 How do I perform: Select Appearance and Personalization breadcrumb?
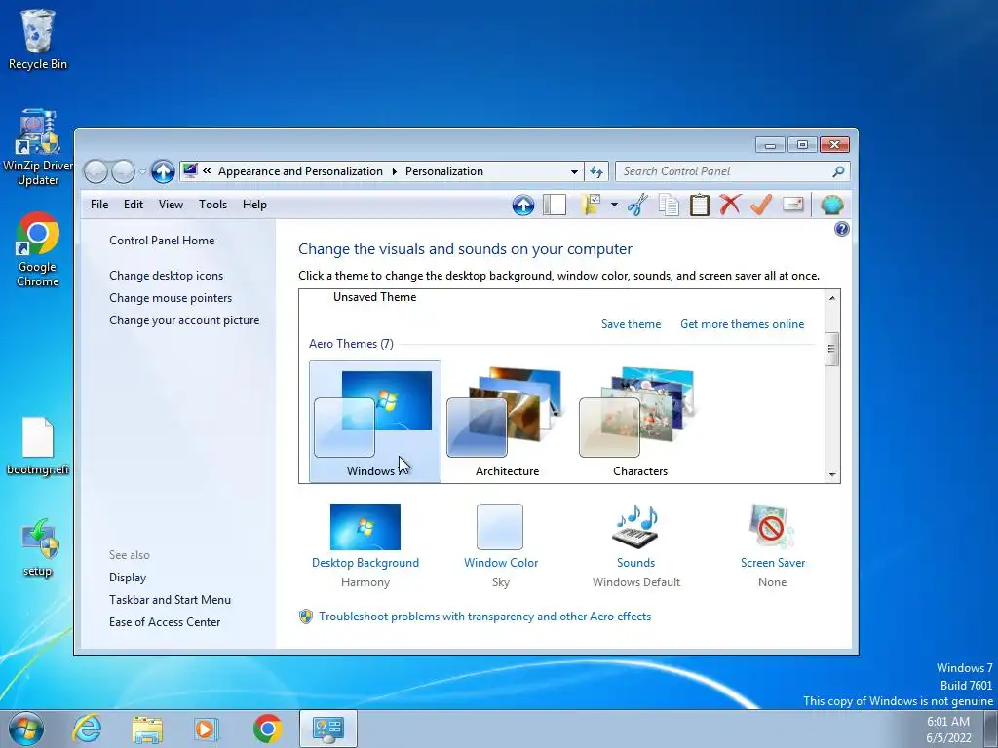pos(300,171)
